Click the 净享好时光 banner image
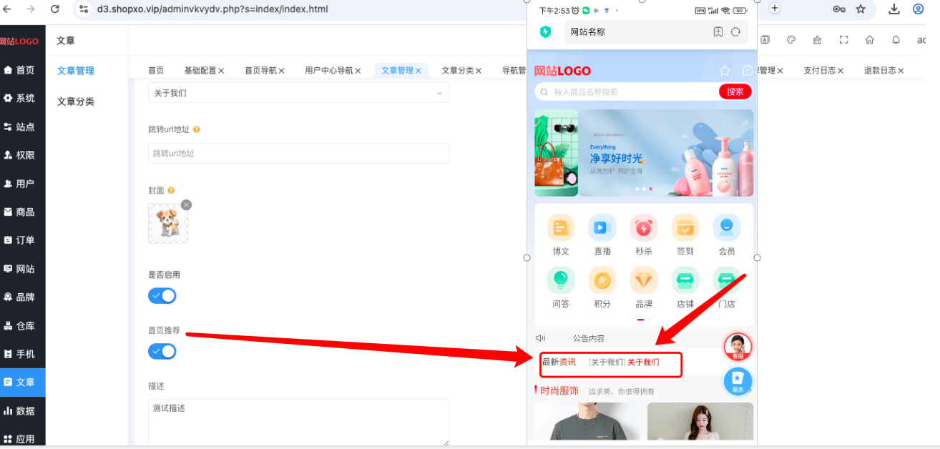 point(666,153)
